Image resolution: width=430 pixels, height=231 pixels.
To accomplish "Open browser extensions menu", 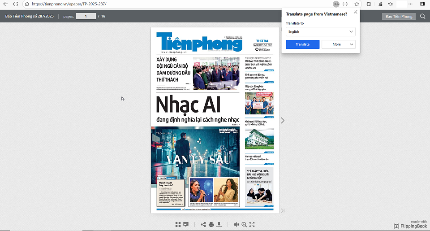I will (369, 4).
